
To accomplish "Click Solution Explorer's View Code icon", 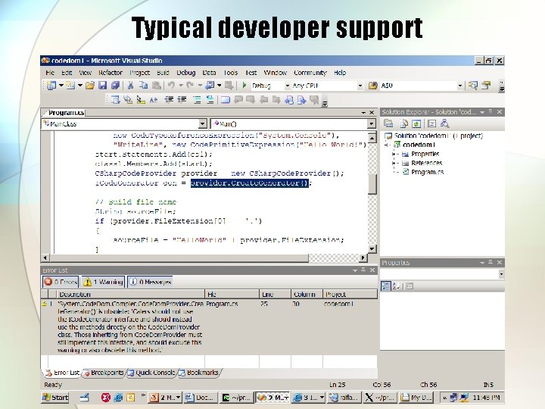I will tap(432, 123).
